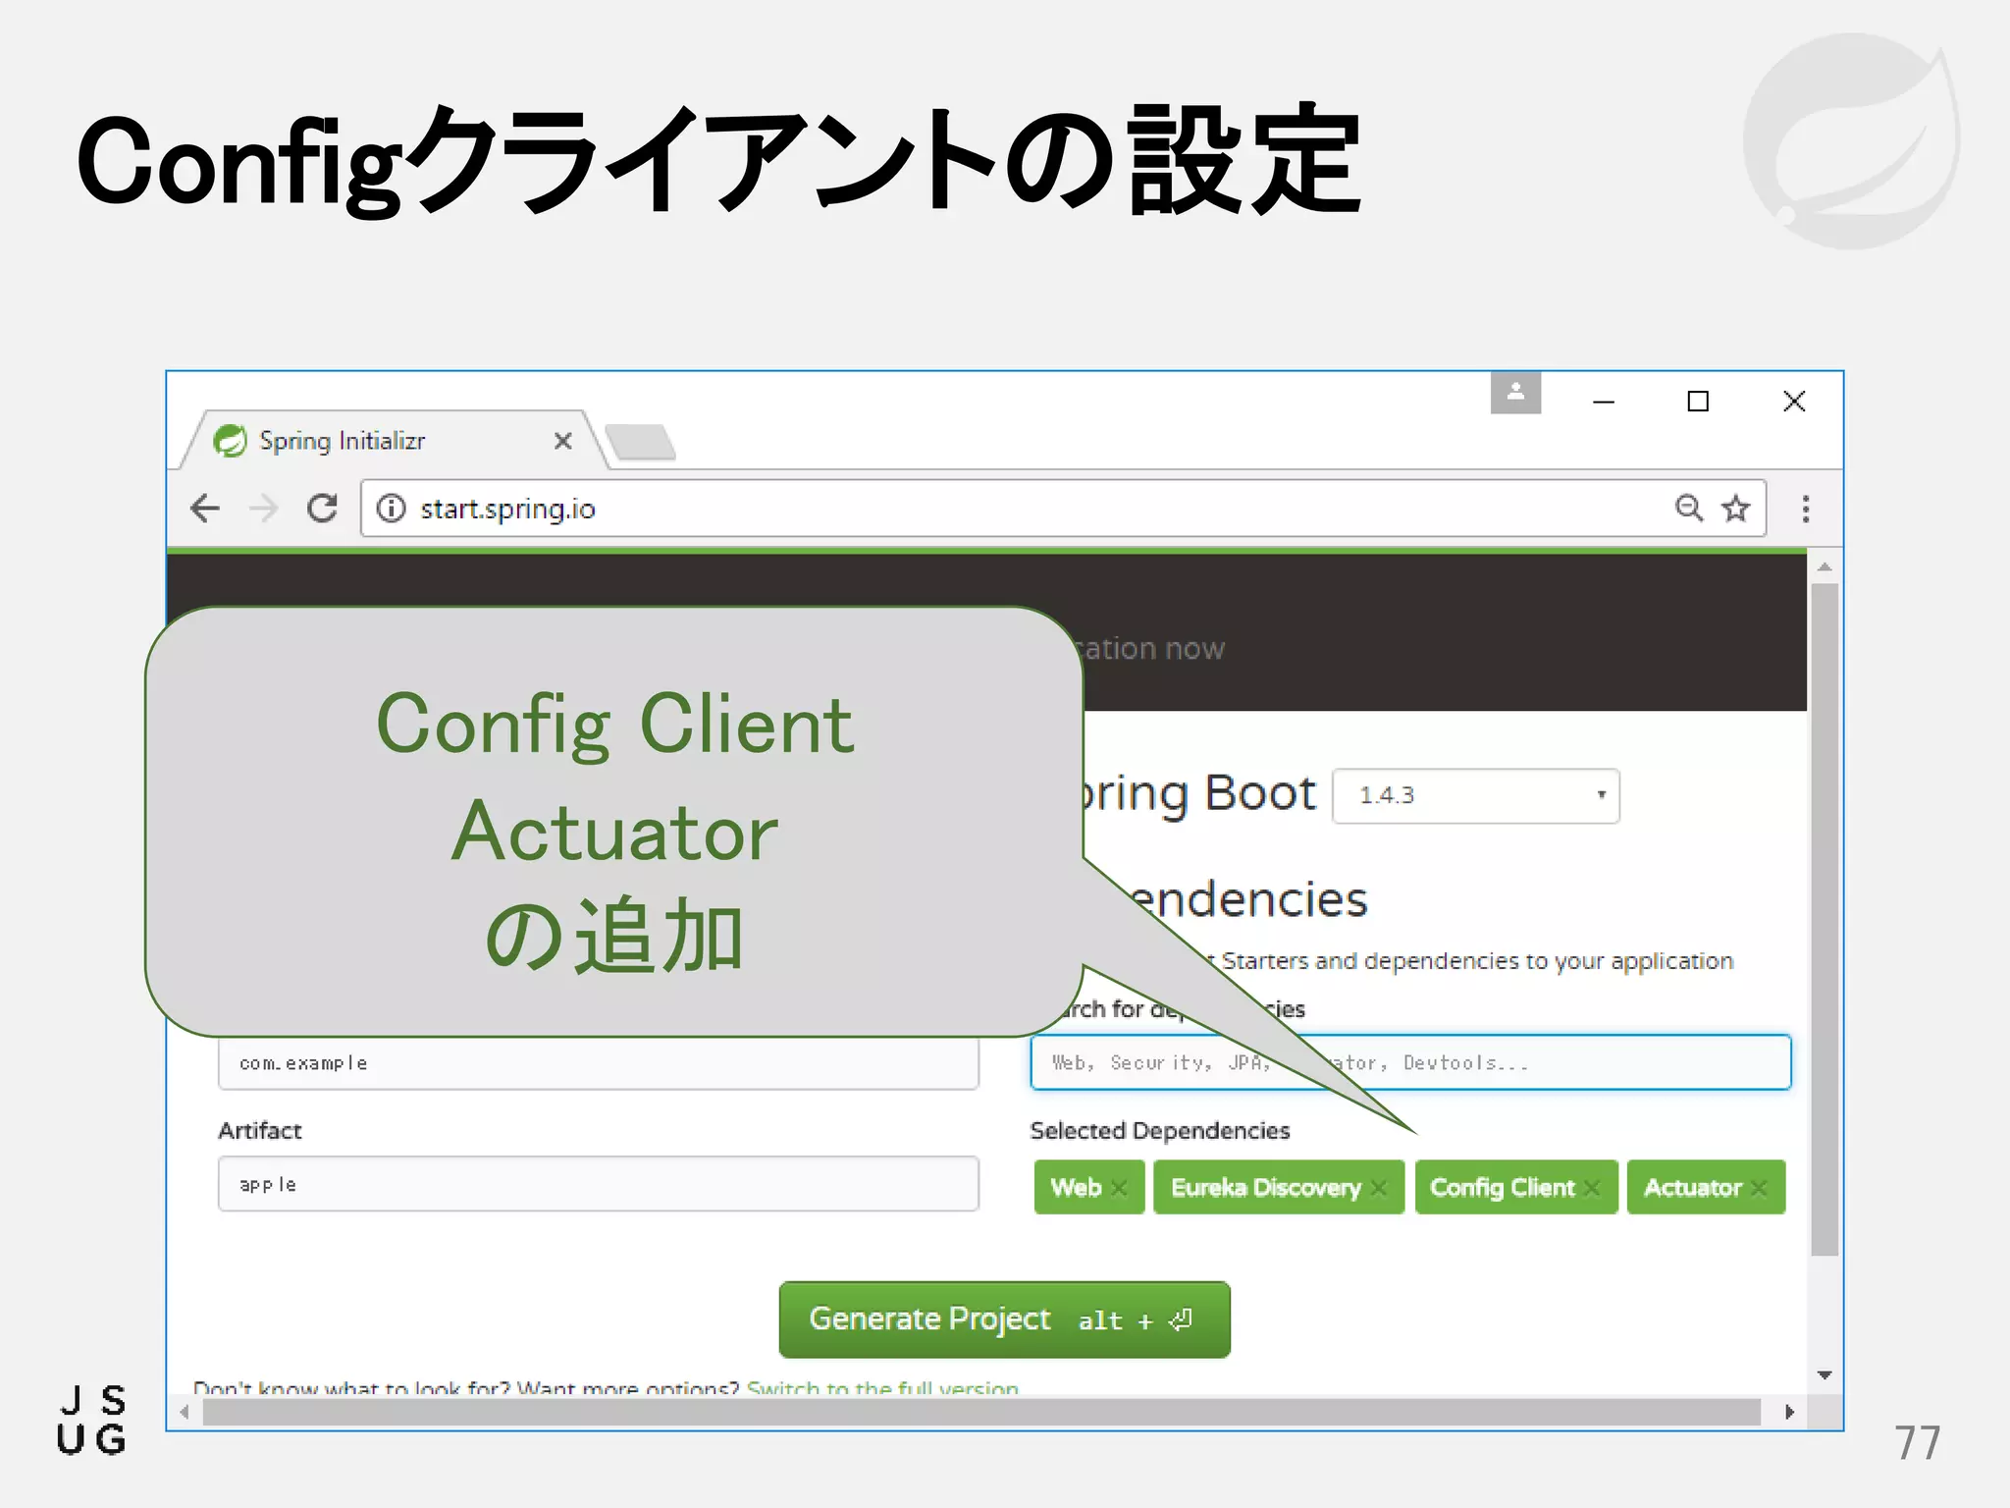Open the Chrome three-dot menu
Screen dimensions: 2010x1508
1805,509
